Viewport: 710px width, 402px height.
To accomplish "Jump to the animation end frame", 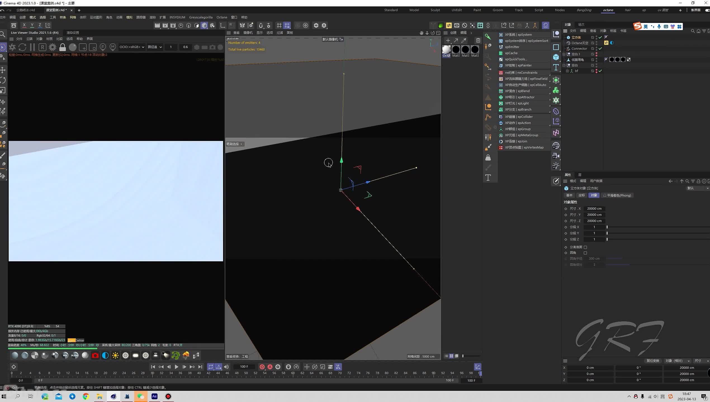I will (x=200, y=367).
